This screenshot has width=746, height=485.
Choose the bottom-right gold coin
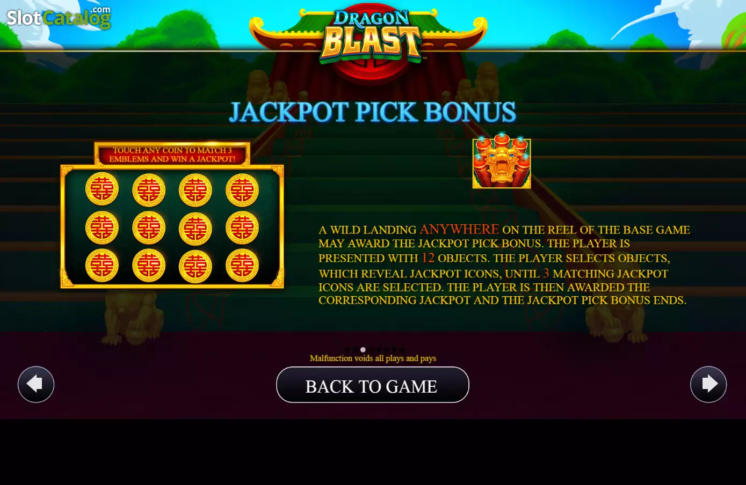point(242,266)
